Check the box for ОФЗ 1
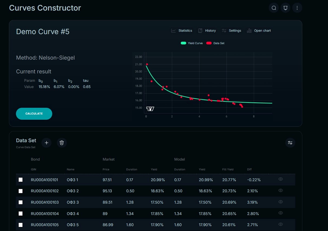The height and width of the screenshot is (231, 328). coord(21,180)
